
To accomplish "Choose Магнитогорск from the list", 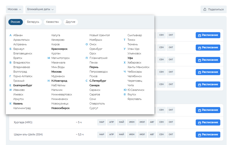I will coord(60,58).
